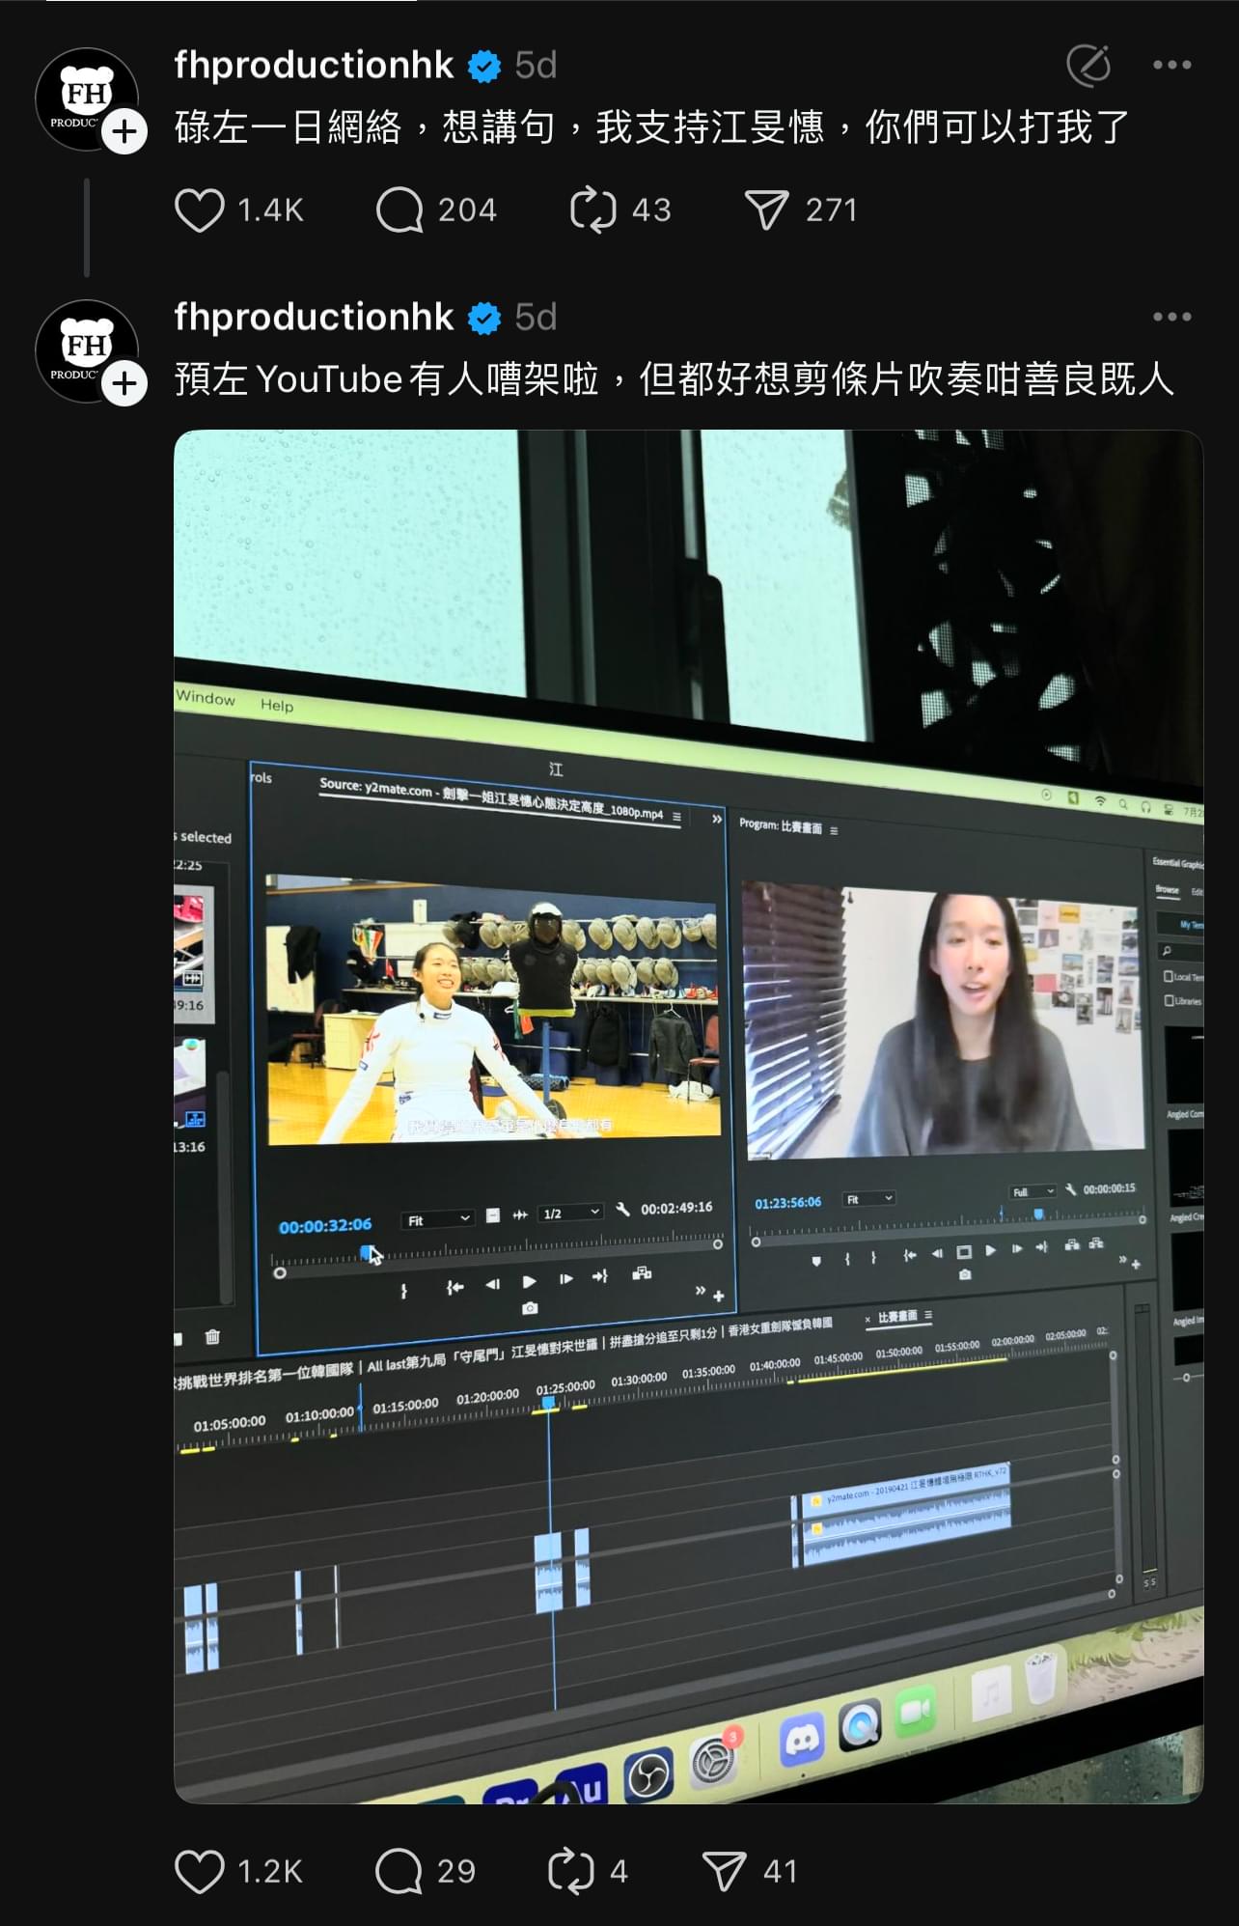
Task: Click Go to Out in Source monitor
Action: [600, 1276]
